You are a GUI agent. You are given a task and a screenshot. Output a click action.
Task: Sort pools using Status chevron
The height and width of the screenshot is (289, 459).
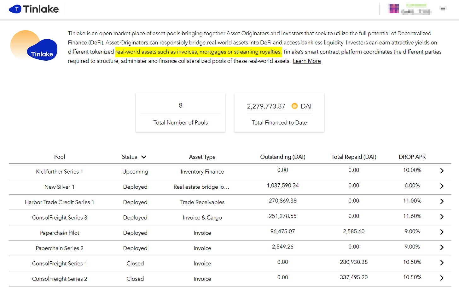click(144, 157)
